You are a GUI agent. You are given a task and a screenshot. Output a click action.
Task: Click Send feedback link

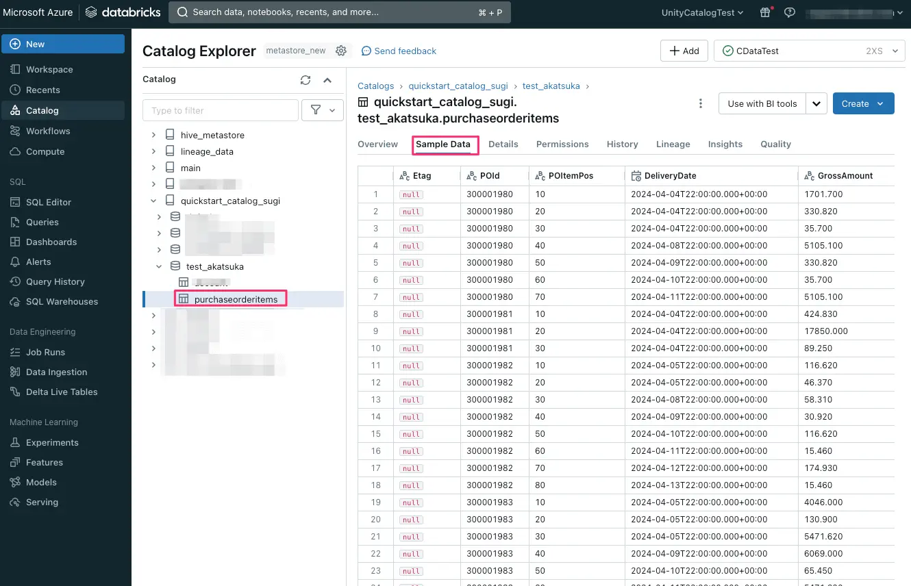399,51
